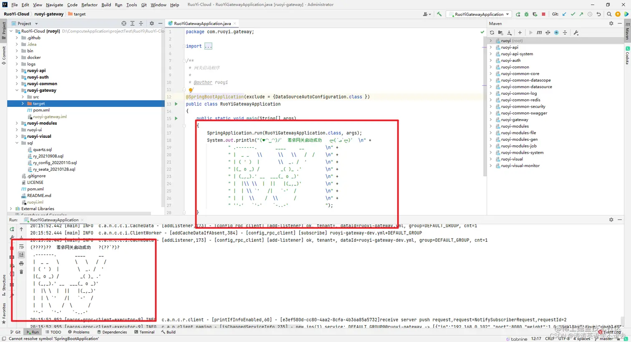Select quartz.sql file in Project tree
The width and height of the screenshot is (631, 342).
(x=43, y=149)
